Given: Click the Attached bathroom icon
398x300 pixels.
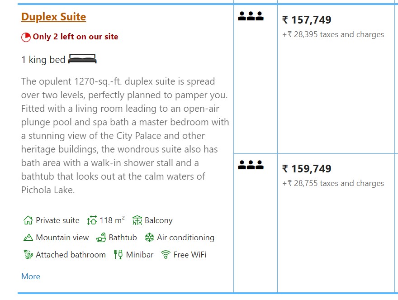Looking at the screenshot, I should [x=28, y=255].
